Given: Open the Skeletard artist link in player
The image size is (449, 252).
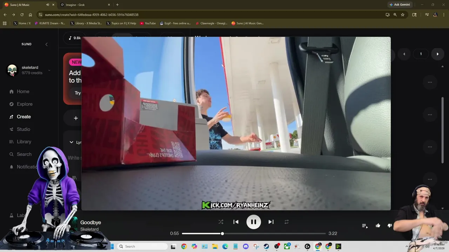Looking at the screenshot, I should coord(89,229).
